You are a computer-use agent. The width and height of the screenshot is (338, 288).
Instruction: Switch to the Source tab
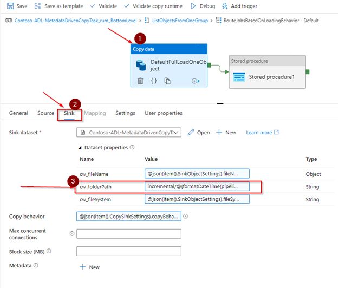pyautogui.click(x=45, y=113)
